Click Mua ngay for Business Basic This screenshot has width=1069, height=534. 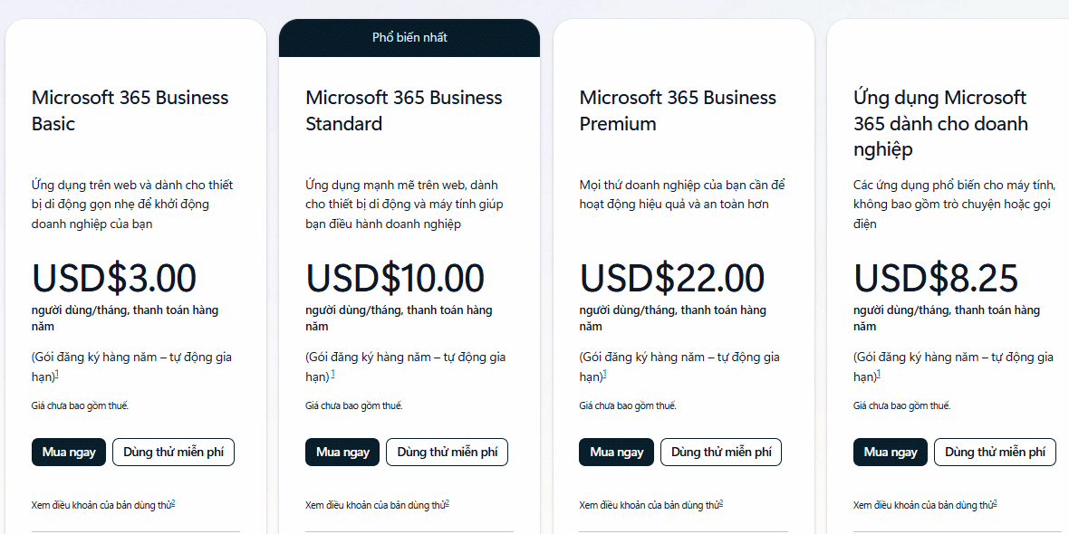click(69, 452)
